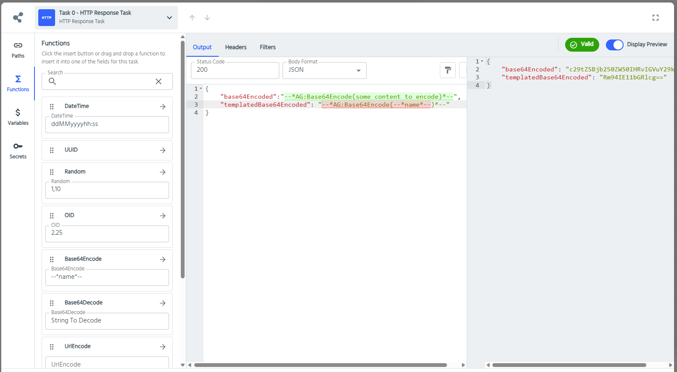677x372 pixels.
Task: Clear the function search field
Action: pyautogui.click(x=159, y=81)
